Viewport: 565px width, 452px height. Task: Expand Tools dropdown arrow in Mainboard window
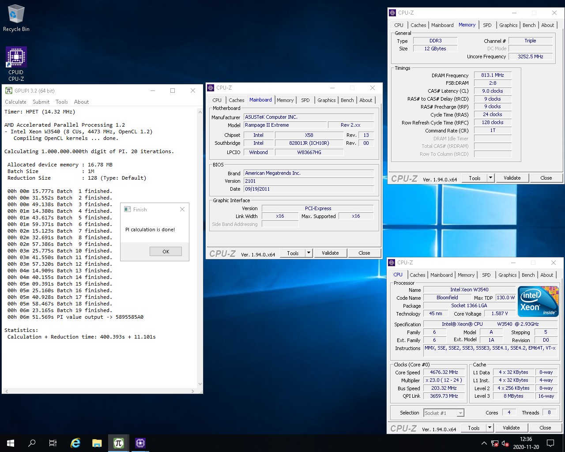coord(309,253)
